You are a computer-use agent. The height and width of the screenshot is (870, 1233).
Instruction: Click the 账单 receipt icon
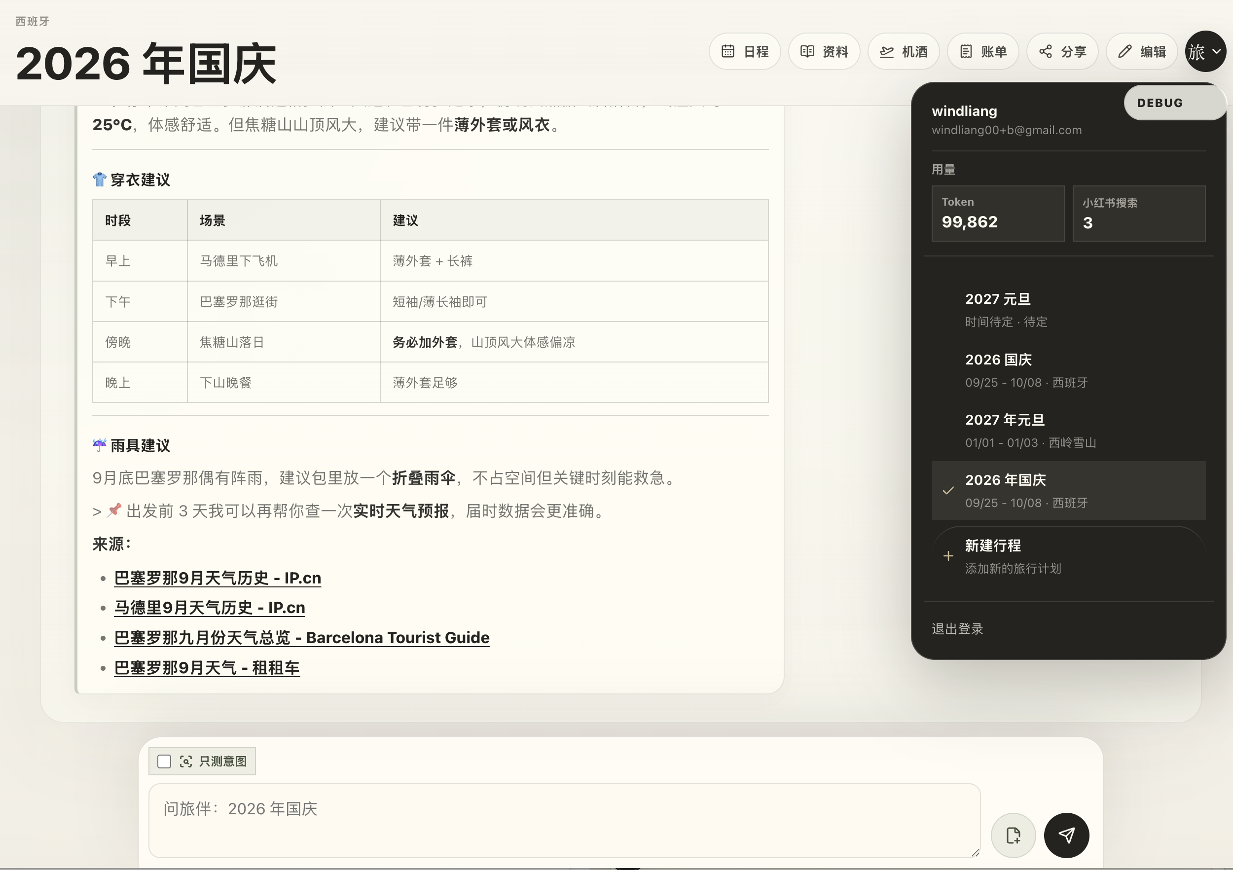pos(966,52)
